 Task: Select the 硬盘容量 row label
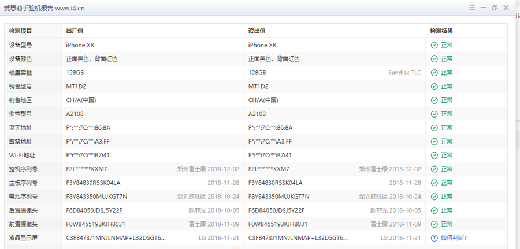coord(21,73)
